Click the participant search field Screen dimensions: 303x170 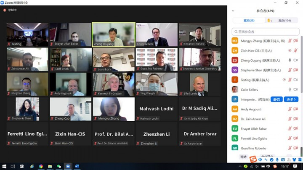[266, 31]
